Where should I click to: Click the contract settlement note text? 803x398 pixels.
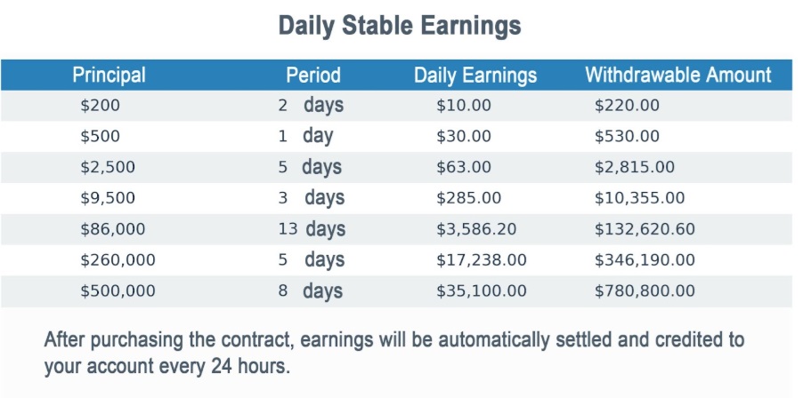click(393, 353)
